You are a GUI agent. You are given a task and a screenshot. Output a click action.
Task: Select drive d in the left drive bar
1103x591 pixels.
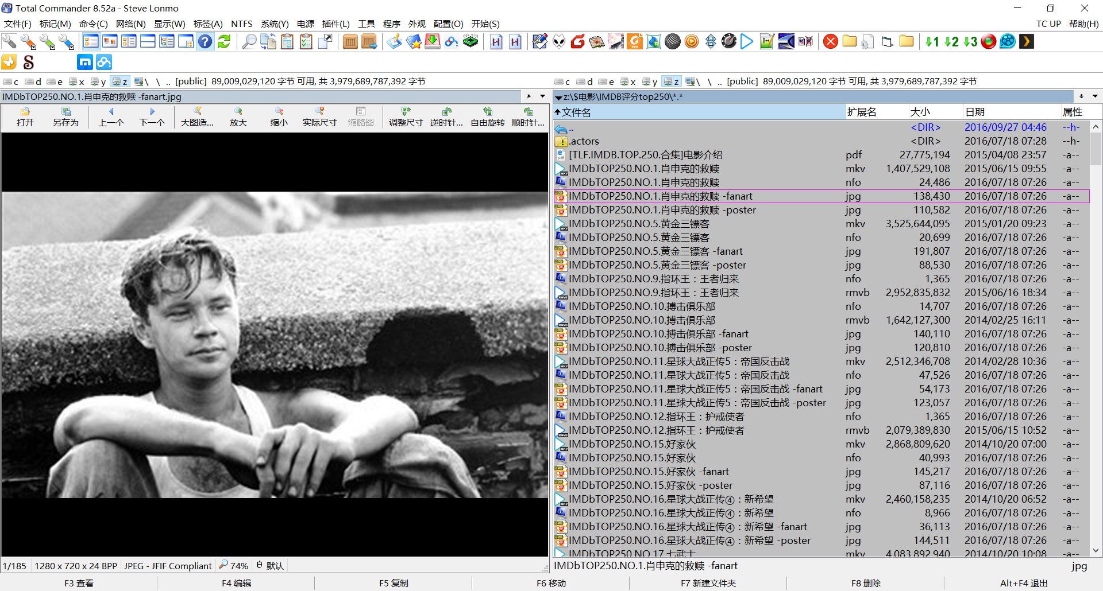coord(33,81)
